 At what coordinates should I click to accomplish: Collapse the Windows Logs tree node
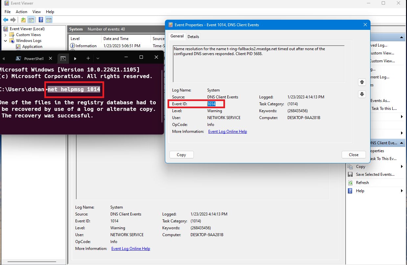(6, 41)
